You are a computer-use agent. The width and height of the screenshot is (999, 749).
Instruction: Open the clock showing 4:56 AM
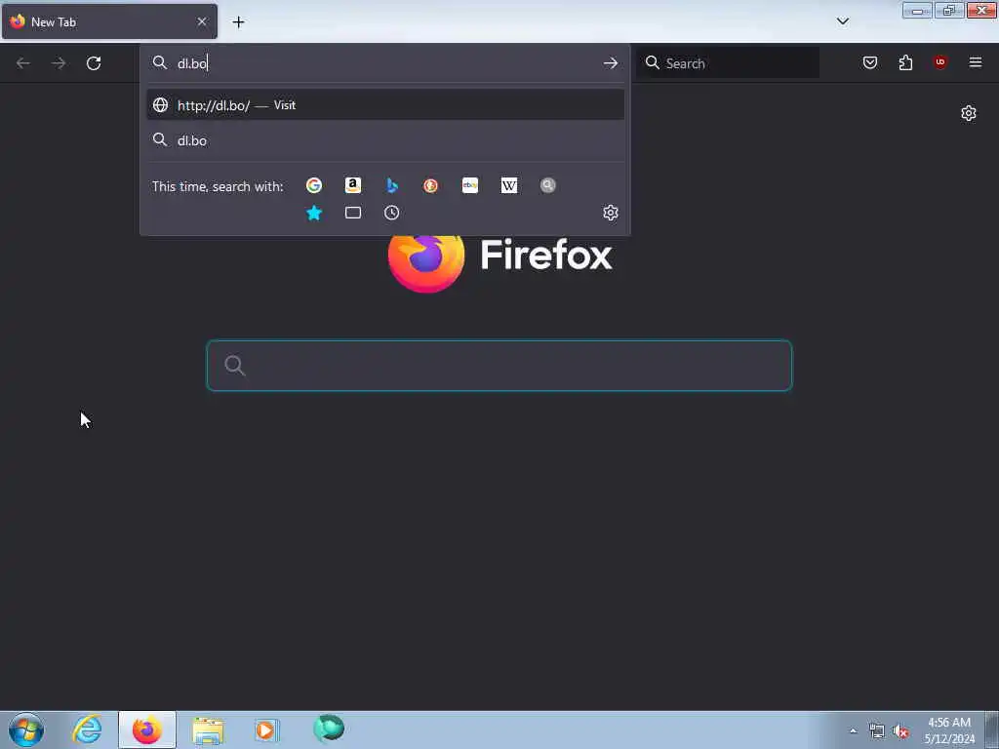(949, 730)
